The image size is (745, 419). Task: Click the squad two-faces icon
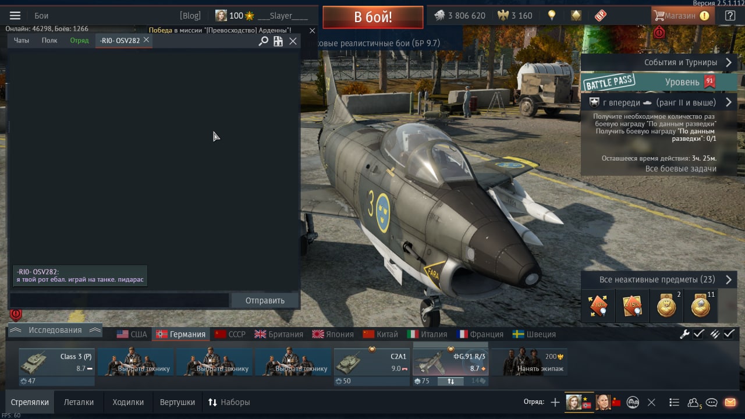(x=633, y=402)
